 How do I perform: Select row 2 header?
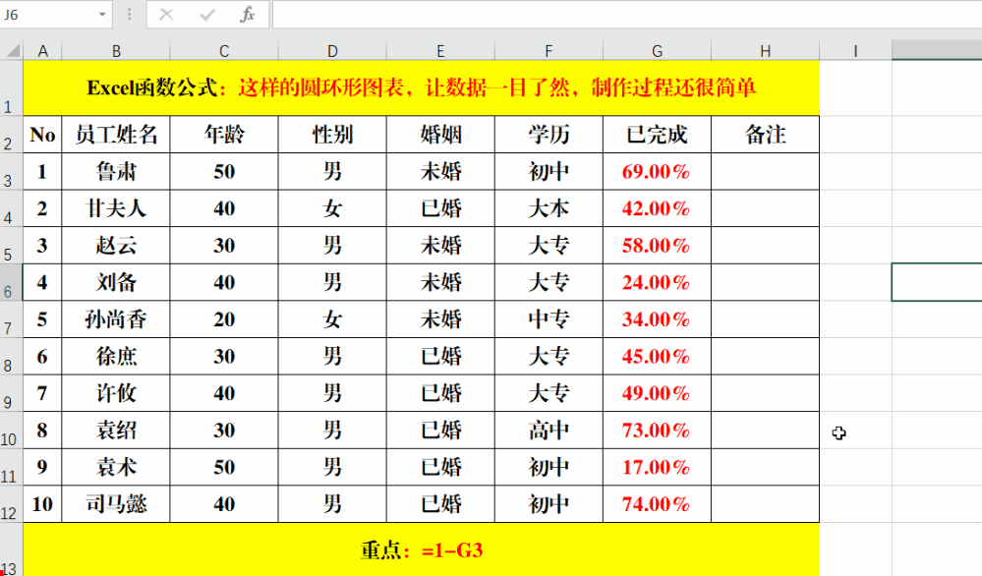point(11,135)
